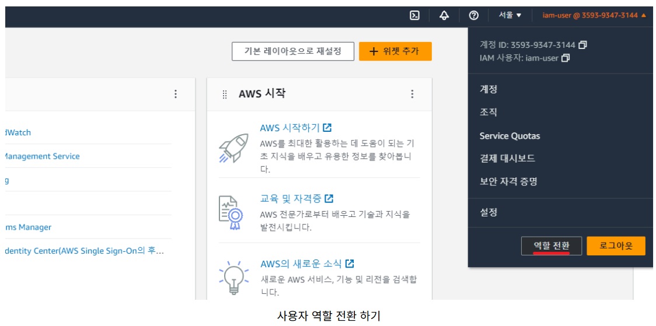Image resolution: width=656 pixels, height=326 pixels.
Task: Open the Management Service link
Action: click(42, 156)
